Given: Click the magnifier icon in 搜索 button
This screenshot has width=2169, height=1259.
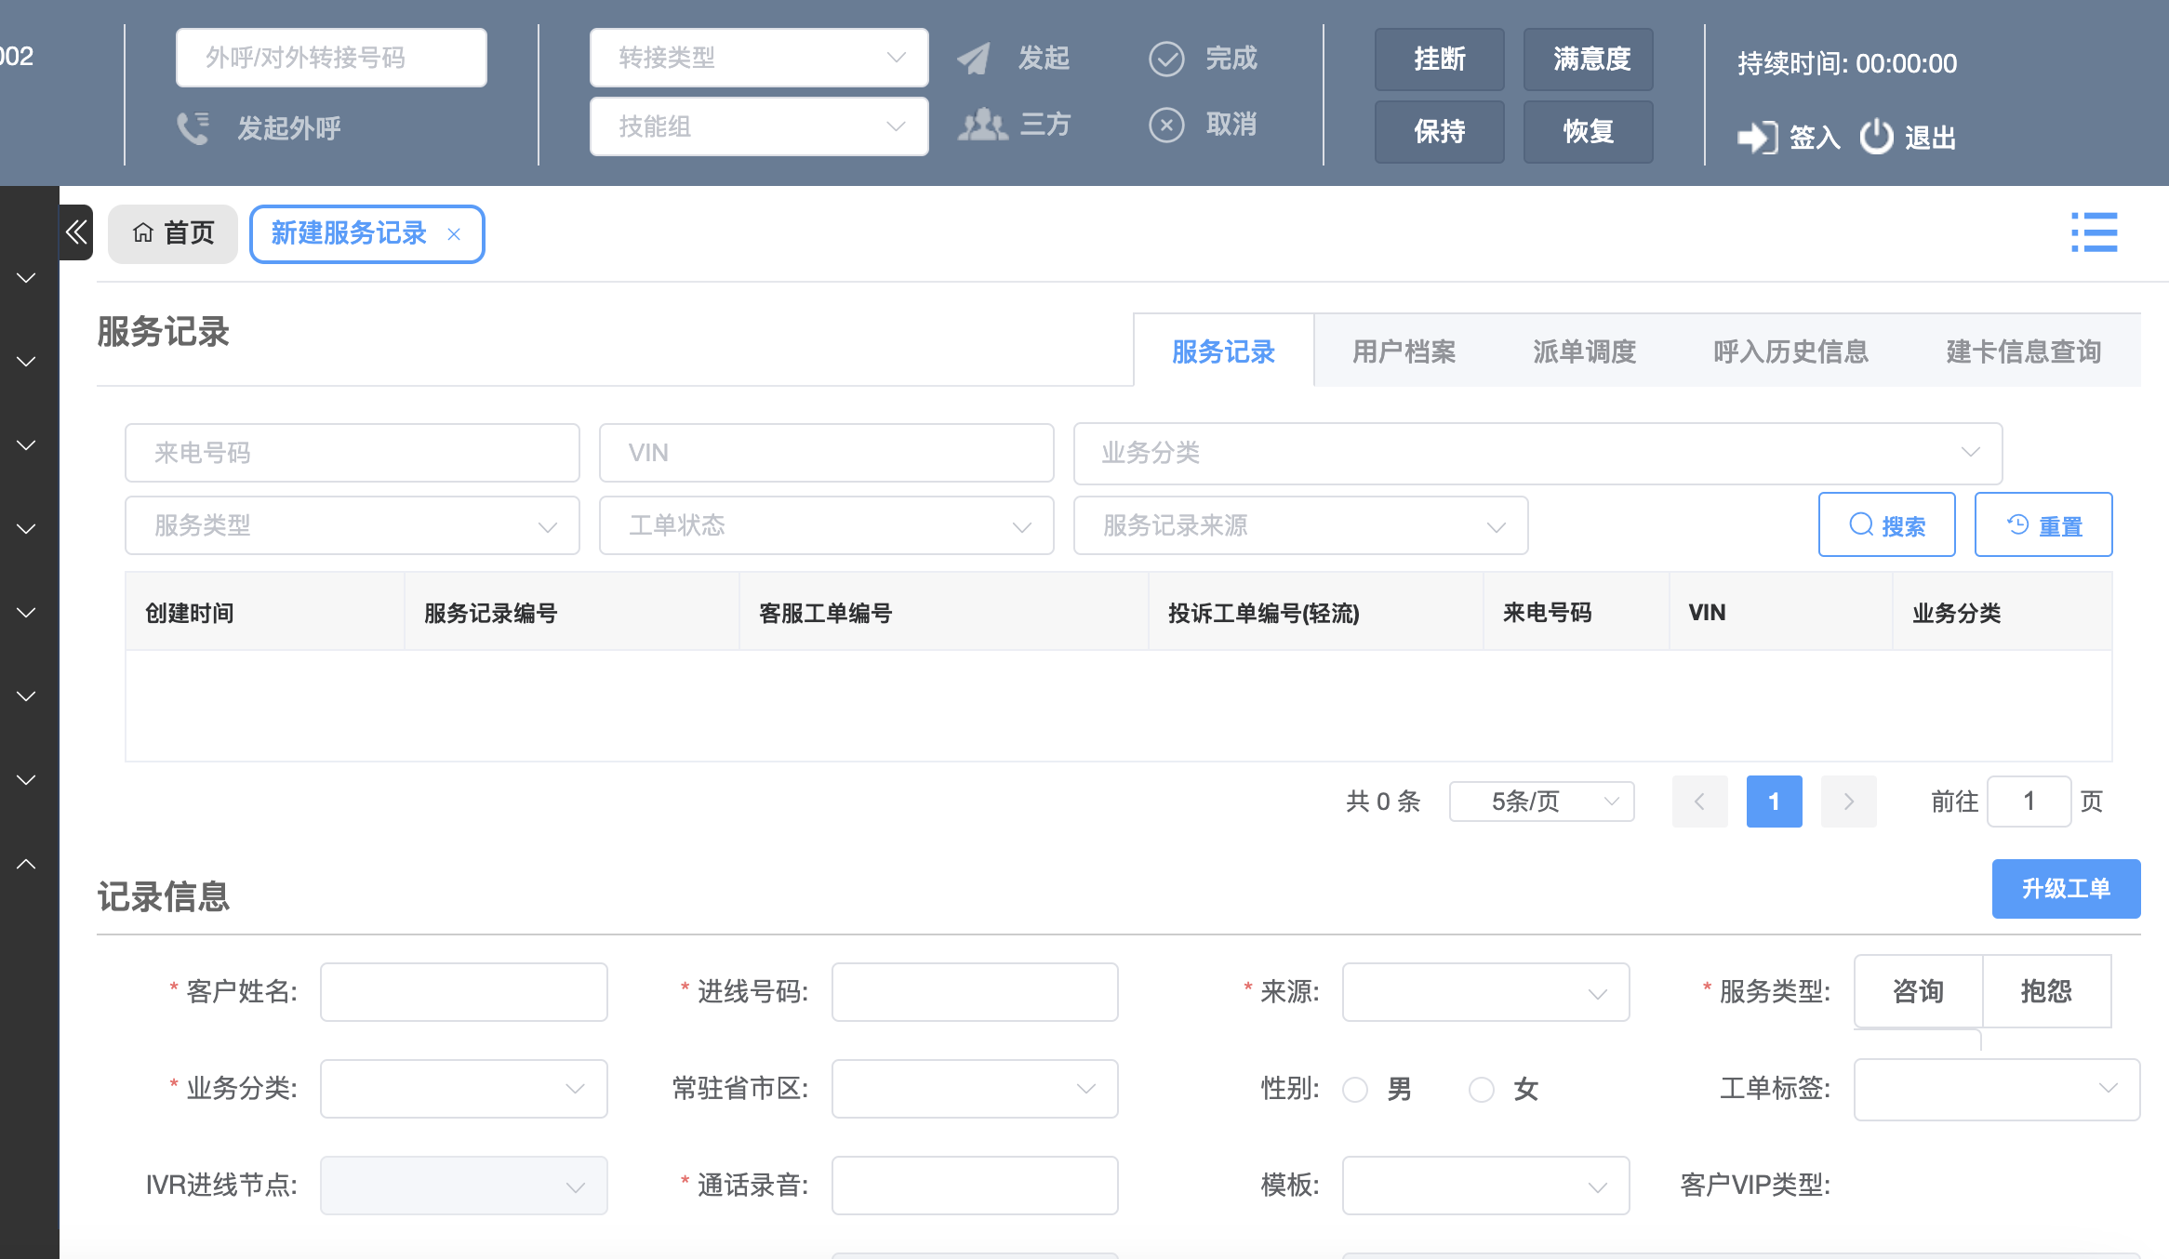Looking at the screenshot, I should click(x=1861, y=525).
